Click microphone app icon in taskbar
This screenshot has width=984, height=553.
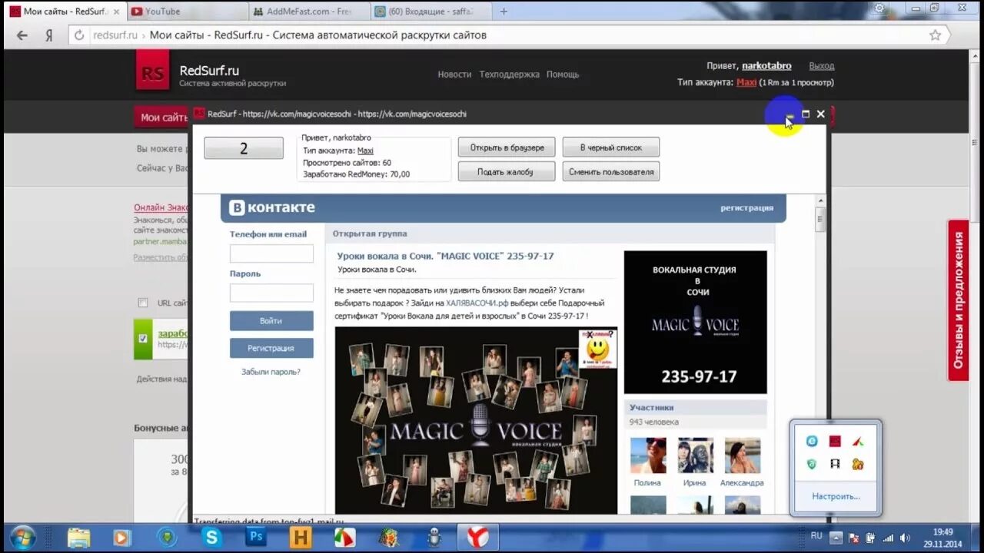(x=434, y=537)
